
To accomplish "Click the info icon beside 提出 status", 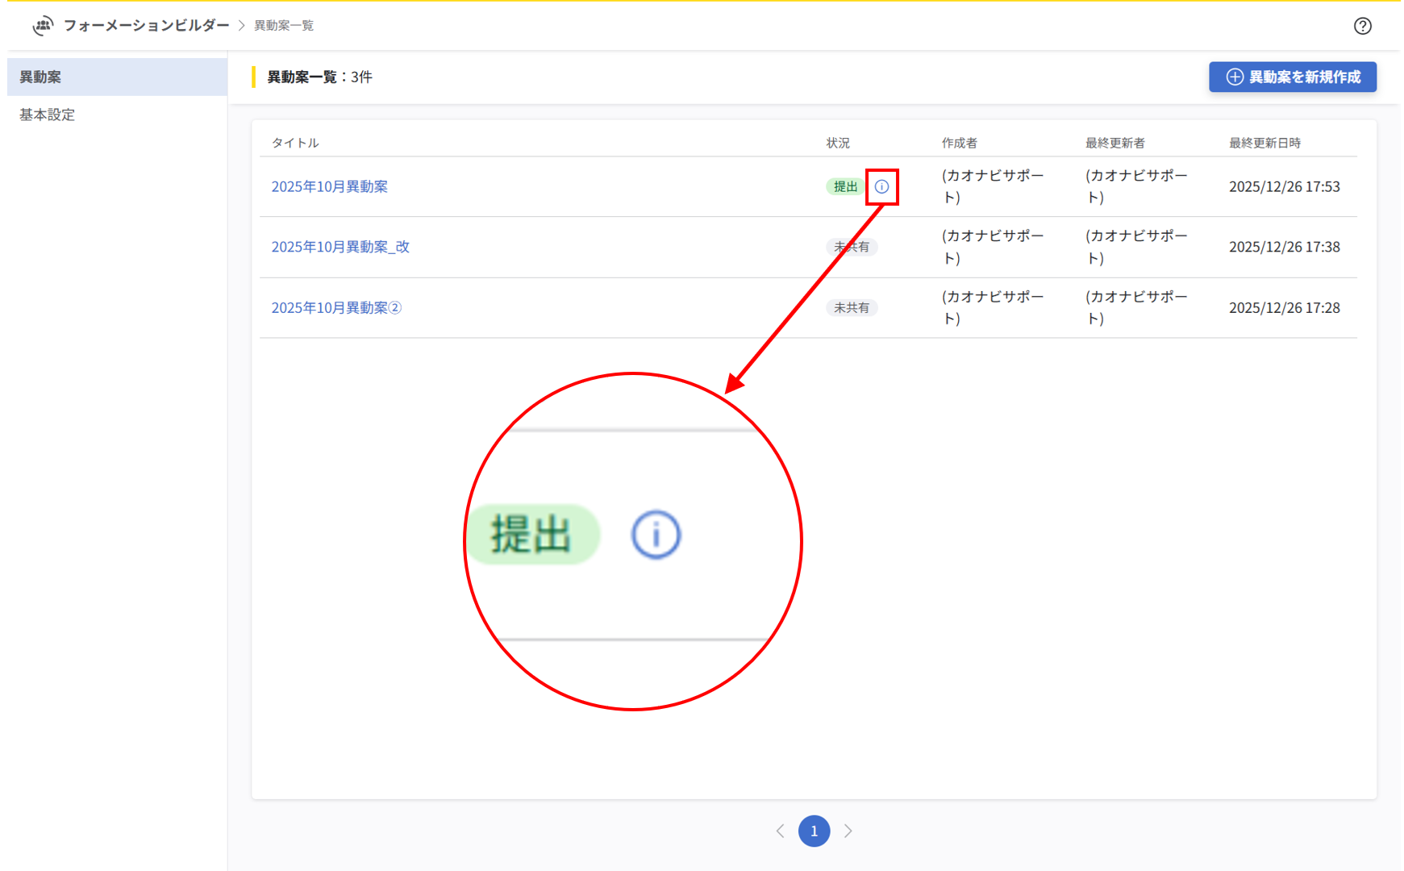I will click(881, 186).
